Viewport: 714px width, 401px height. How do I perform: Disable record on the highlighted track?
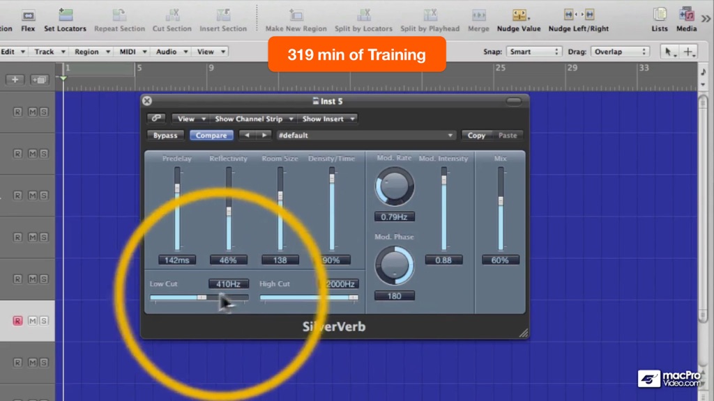[17, 321]
